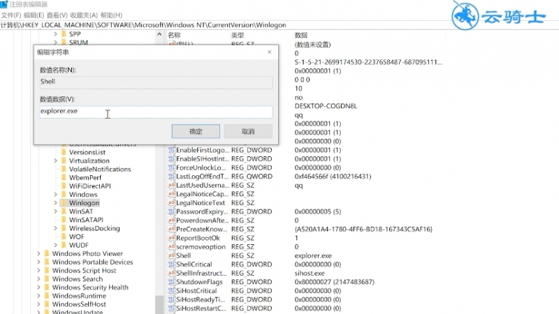Viewport: 559px width, 314px height.
Task: Select the PreCreateKnow... value name
Action: 202,230
